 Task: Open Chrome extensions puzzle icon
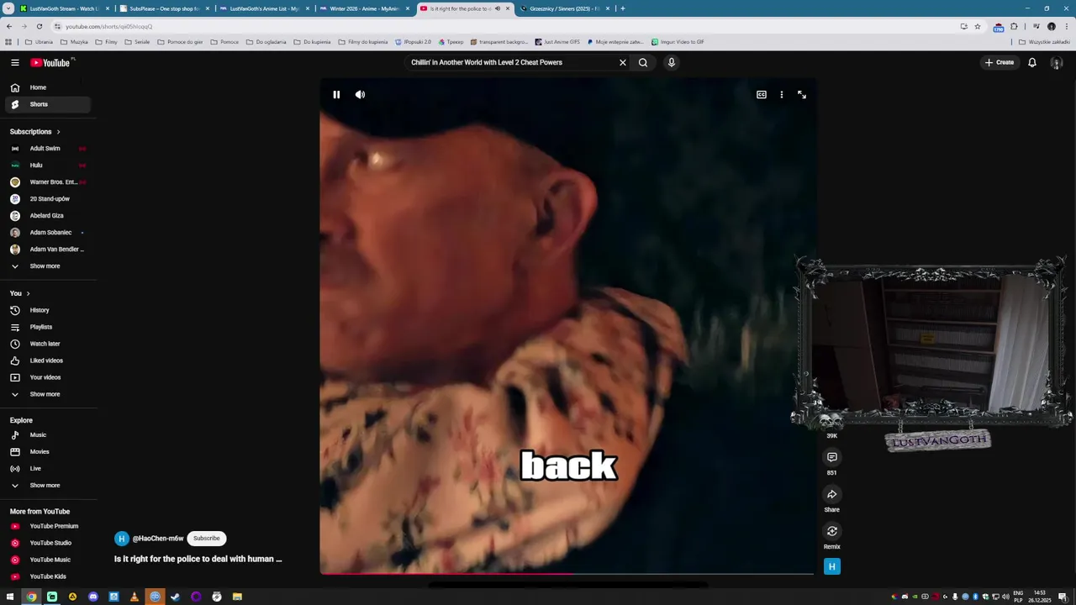tap(1014, 26)
